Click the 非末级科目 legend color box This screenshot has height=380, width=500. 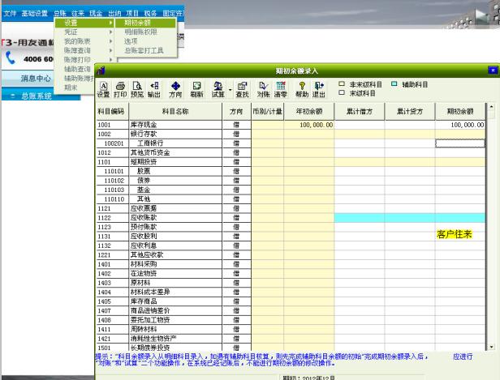(x=342, y=84)
